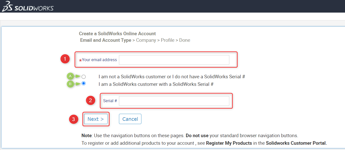This screenshot has height=150, width=345.
Task: Select 'I am a SolidWorks customer' option
Action: pyautogui.click(x=83, y=84)
